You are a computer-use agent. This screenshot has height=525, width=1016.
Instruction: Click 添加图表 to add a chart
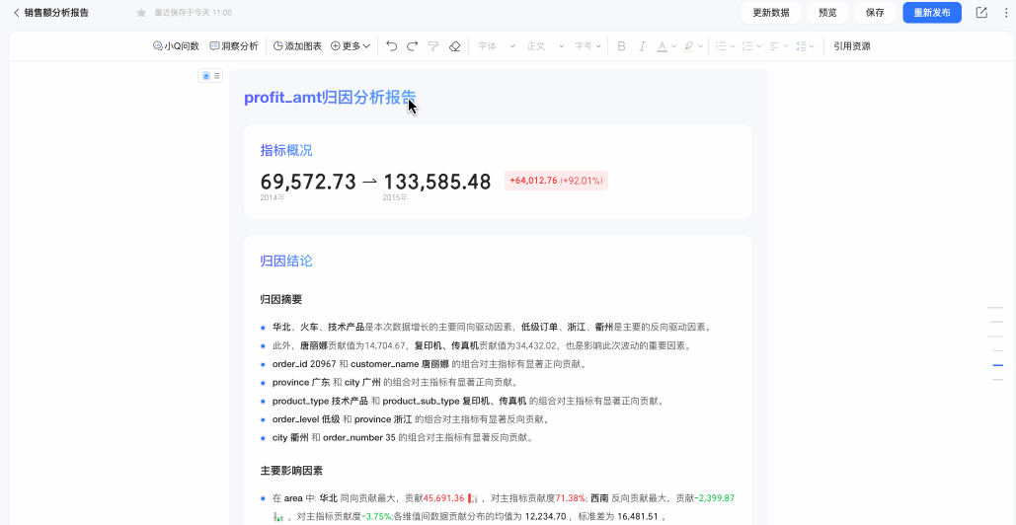297,46
